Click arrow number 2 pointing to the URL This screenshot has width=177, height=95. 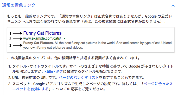click(17, 39)
